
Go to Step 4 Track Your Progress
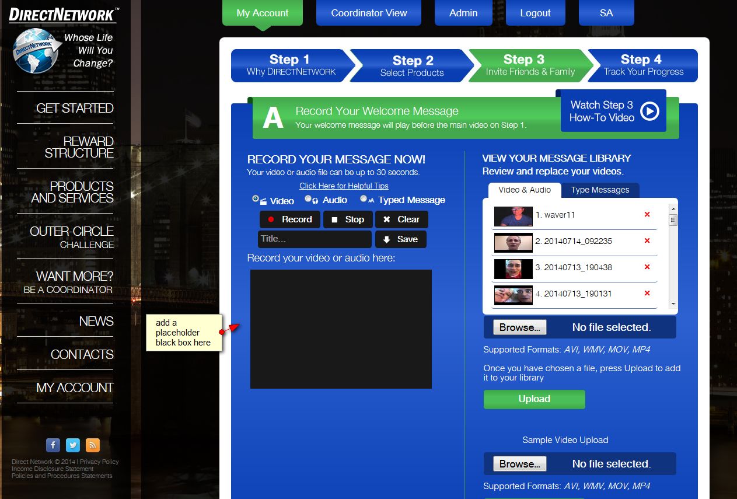point(644,65)
